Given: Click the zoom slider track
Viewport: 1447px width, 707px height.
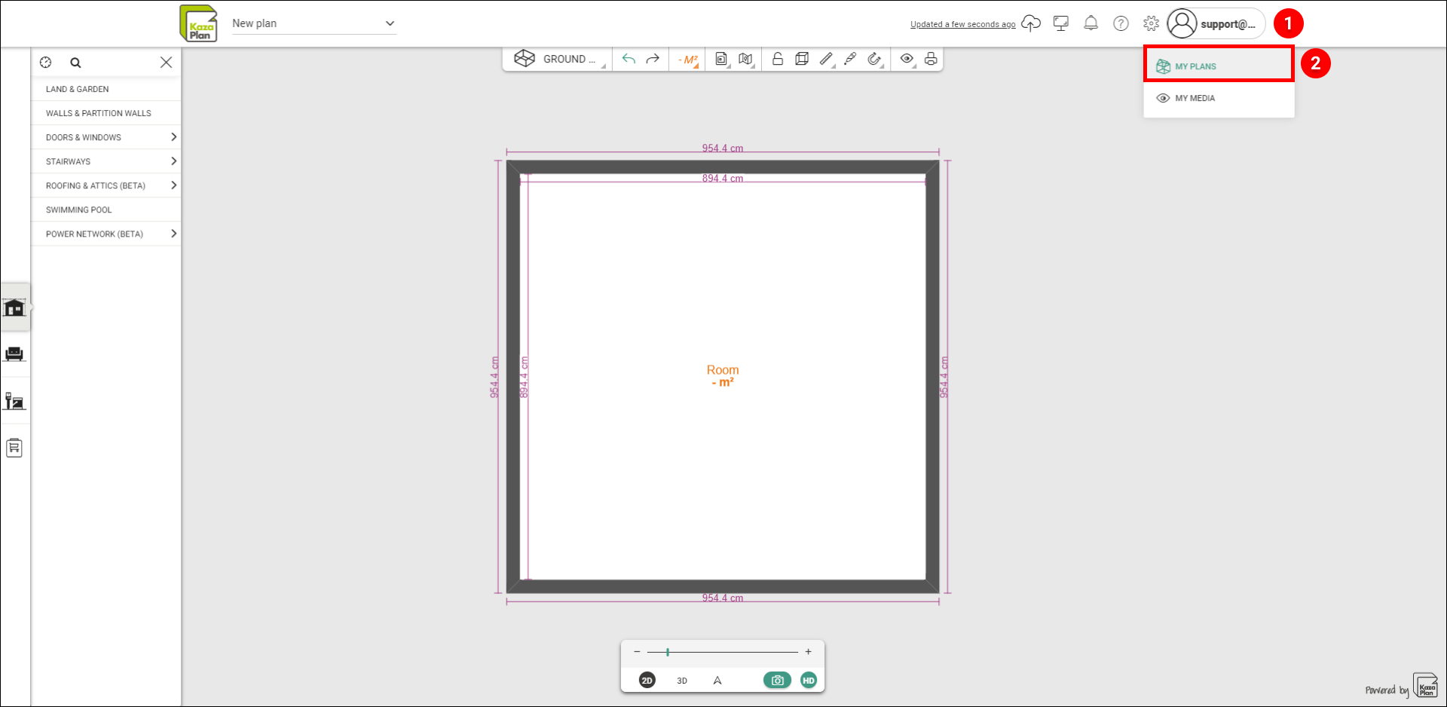Looking at the screenshot, I should (x=722, y=652).
